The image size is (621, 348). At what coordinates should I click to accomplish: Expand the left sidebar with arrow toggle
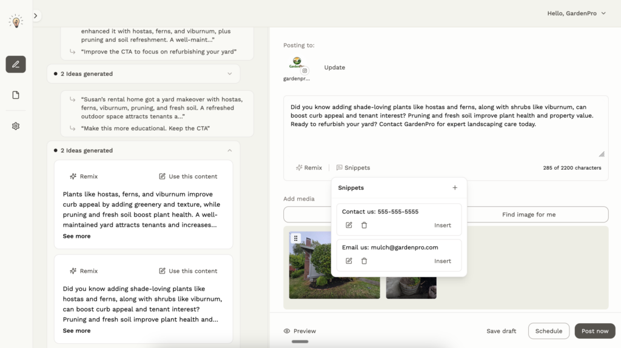pyautogui.click(x=36, y=16)
